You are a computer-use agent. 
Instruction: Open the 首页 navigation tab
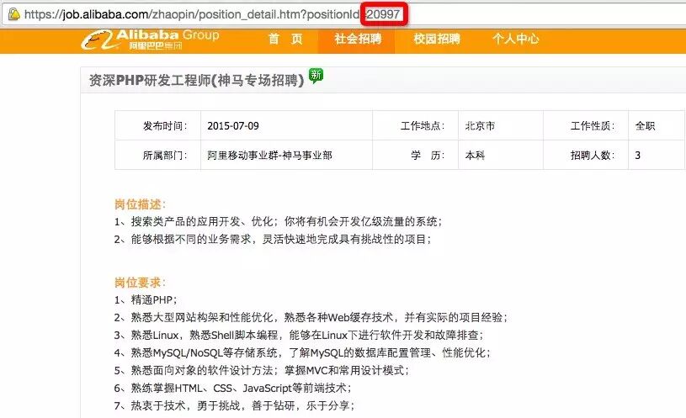coord(285,39)
